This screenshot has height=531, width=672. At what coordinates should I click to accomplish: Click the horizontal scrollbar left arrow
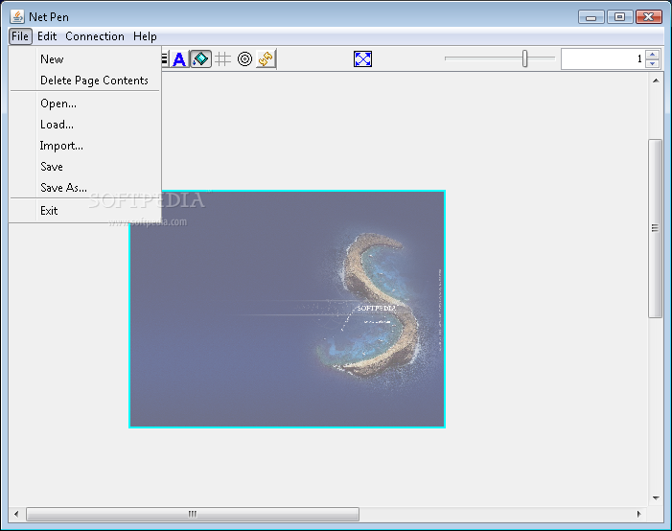16,514
